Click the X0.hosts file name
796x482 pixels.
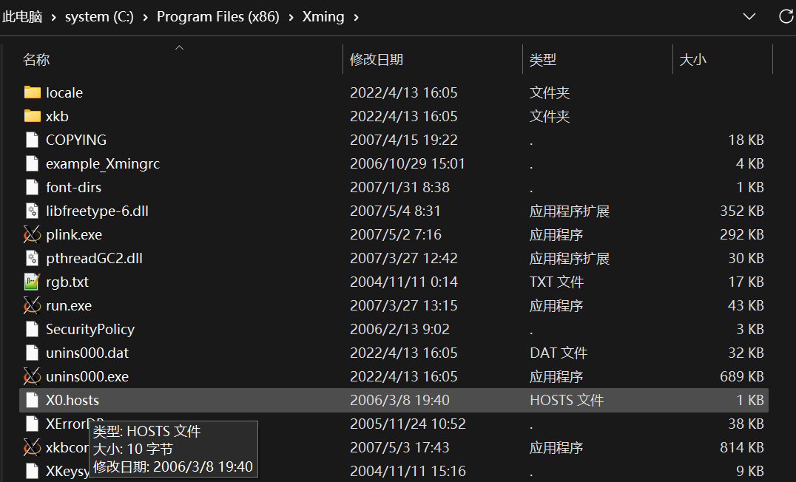tap(72, 401)
